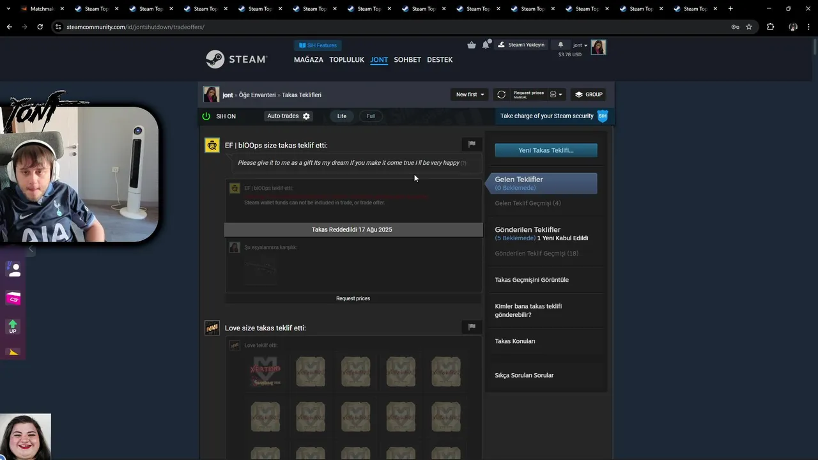Open the small jont avatar in breadcrumb

tap(211, 95)
